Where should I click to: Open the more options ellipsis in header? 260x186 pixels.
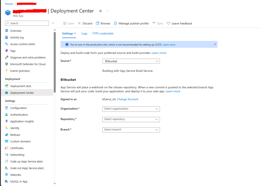107,11
